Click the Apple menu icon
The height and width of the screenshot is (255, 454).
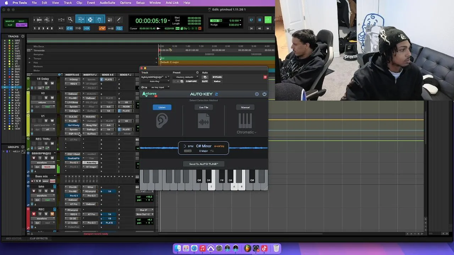pos(6,3)
